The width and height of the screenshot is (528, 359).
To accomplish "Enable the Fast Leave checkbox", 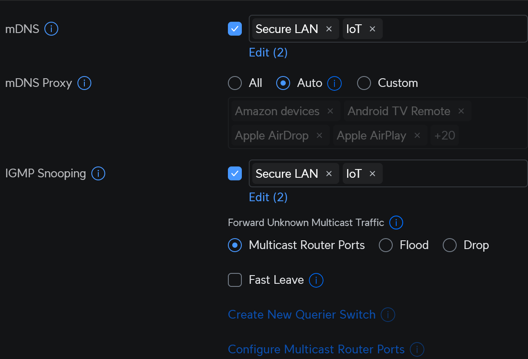I will point(235,280).
